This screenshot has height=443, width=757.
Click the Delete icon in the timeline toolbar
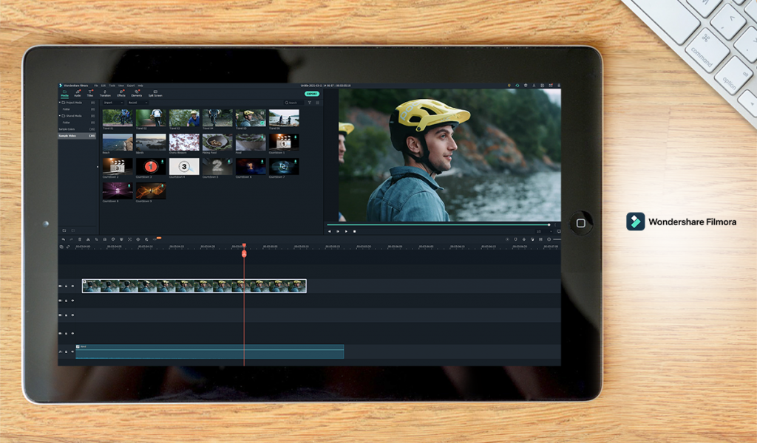[80, 239]
